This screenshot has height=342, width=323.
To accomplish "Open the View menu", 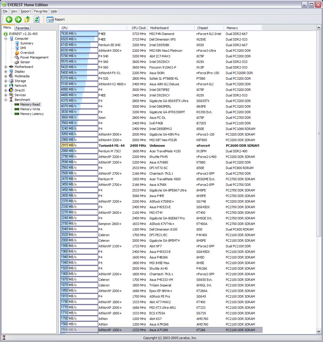I will pyautogui.click(x=14, y=11).
